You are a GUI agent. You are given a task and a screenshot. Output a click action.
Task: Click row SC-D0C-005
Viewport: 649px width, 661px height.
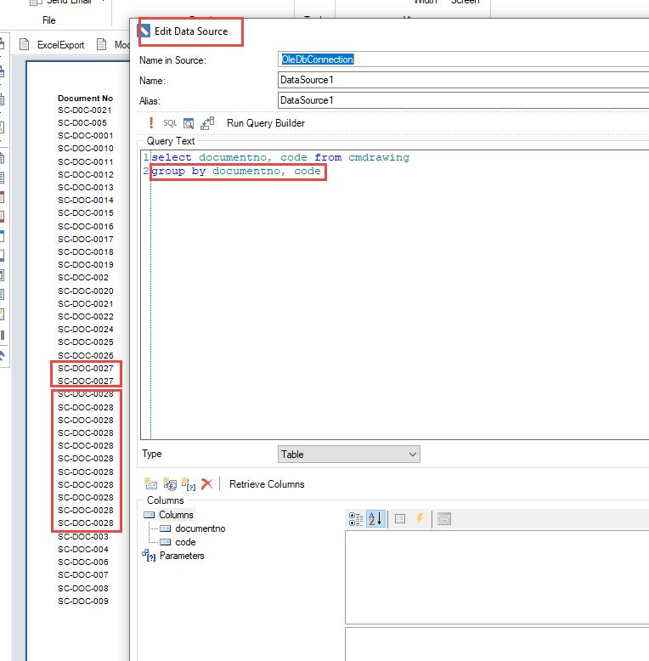coord(82,122)
